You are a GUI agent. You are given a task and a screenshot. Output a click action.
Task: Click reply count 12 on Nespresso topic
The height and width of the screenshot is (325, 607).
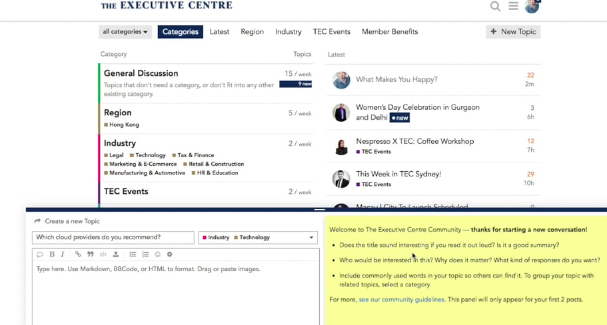coord(530,141)
